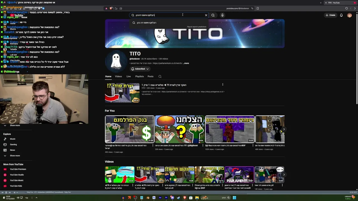This screenshot has width=358, height=201.
Task: Open Discord from the taskbar
Action: point(172,198)
